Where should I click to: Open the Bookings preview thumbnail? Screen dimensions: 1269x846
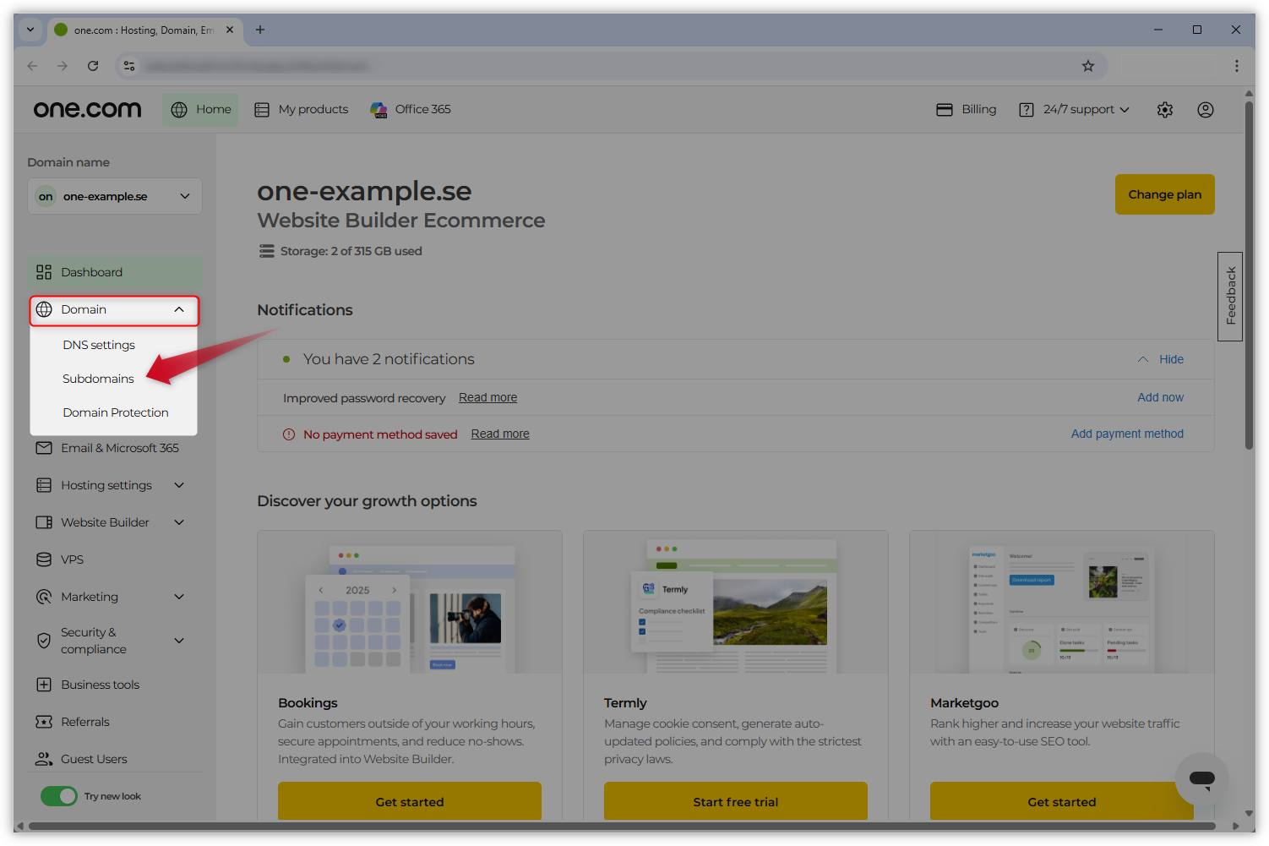pyautogui.click(x=410, y=603)
